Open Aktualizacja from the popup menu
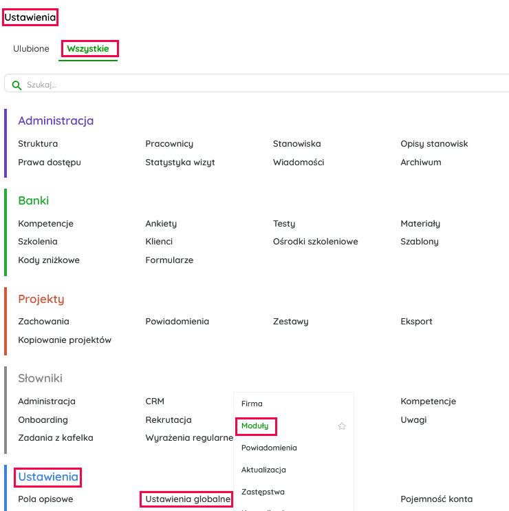Screen dimensions: 509x511 coord(263,470)
